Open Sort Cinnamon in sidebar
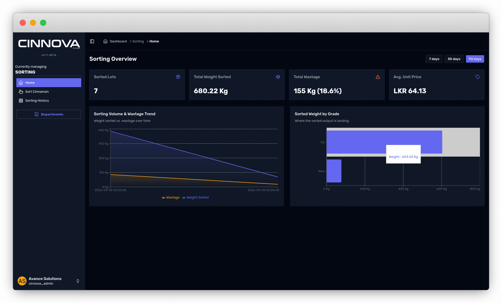This screenshot has width=502, height=303. click(x=49, y=92)
